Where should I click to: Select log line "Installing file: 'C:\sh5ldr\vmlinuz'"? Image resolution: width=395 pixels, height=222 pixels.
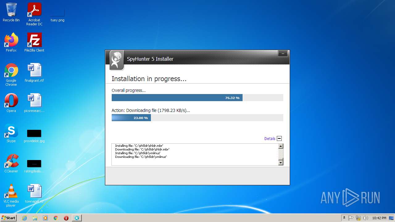click(138, 153)
